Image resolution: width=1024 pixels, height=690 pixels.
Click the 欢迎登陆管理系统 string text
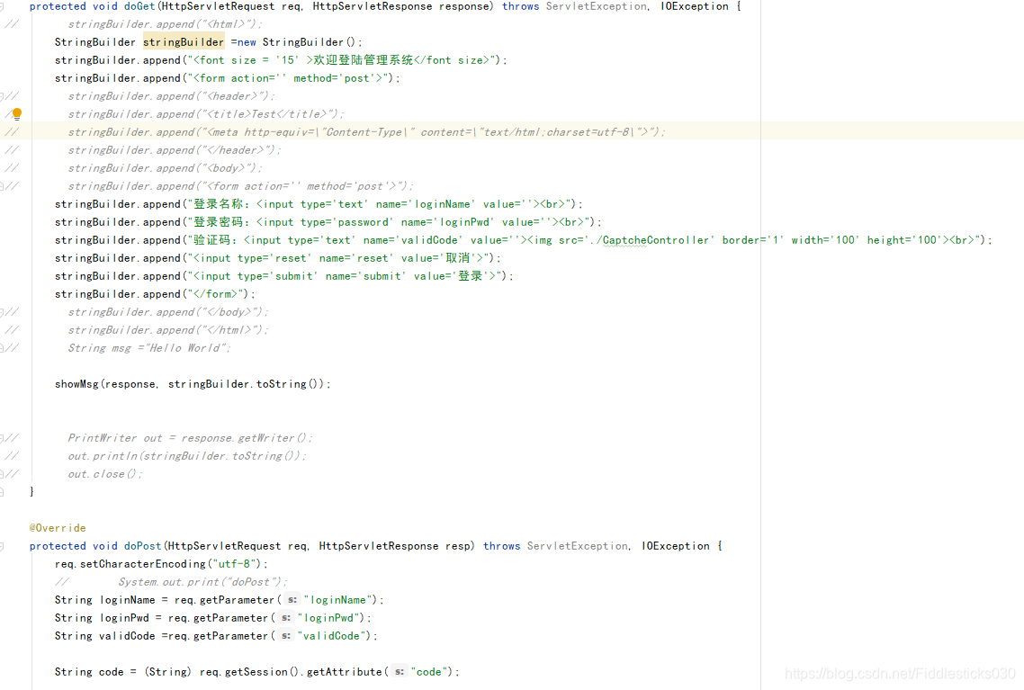[364, 60]
